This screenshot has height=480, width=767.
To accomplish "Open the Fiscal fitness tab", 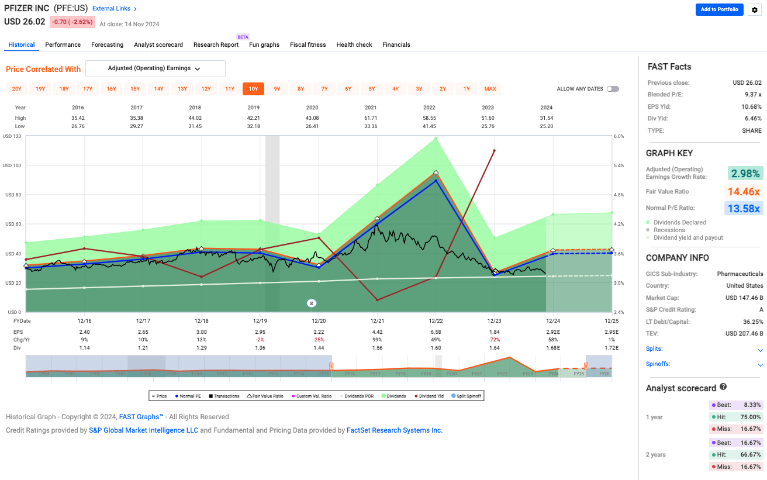I will tap(308, 44).
